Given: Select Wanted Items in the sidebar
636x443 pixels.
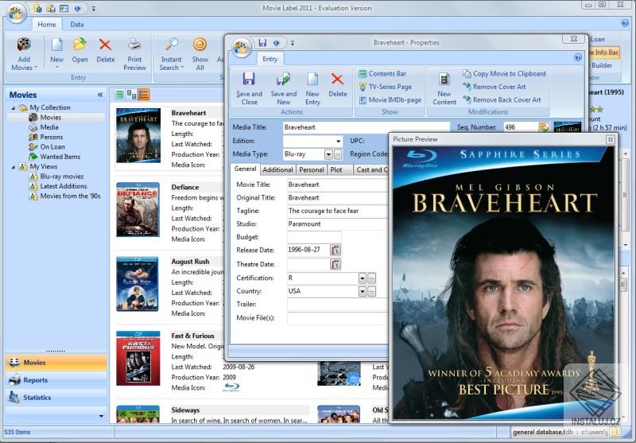Looking at the screenshot, I should coord(59,157).
